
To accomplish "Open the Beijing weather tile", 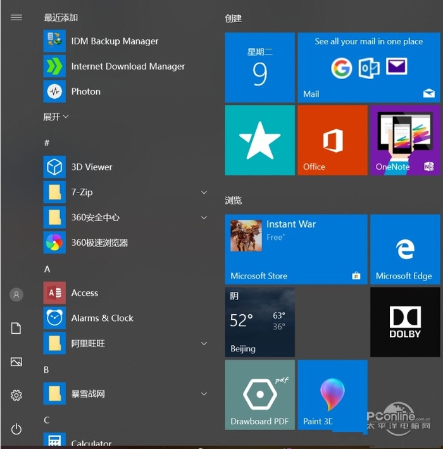I will coord(260,322).
